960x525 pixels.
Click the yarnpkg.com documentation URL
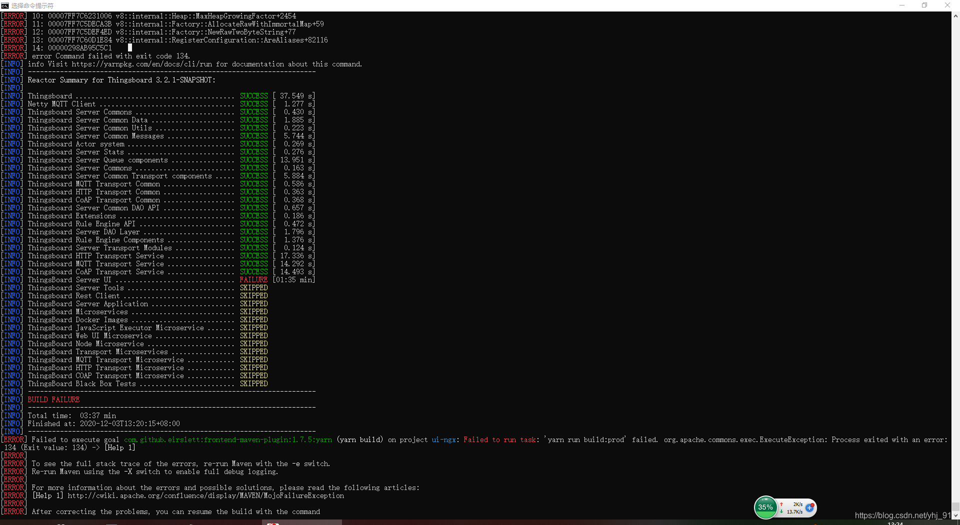click(x=142, y=64)
